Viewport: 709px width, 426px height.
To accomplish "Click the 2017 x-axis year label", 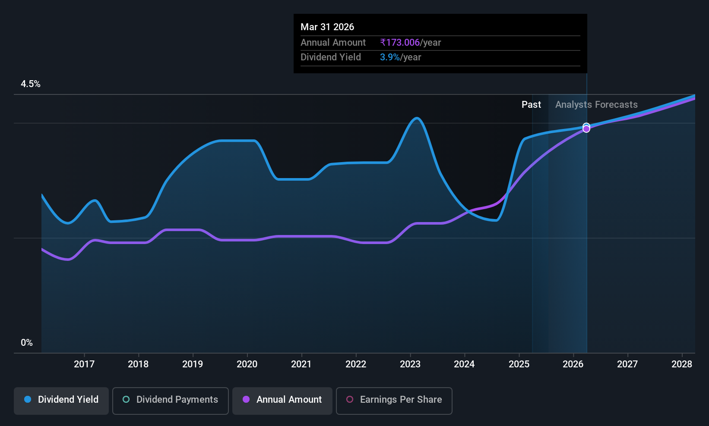I will (84, 364).
